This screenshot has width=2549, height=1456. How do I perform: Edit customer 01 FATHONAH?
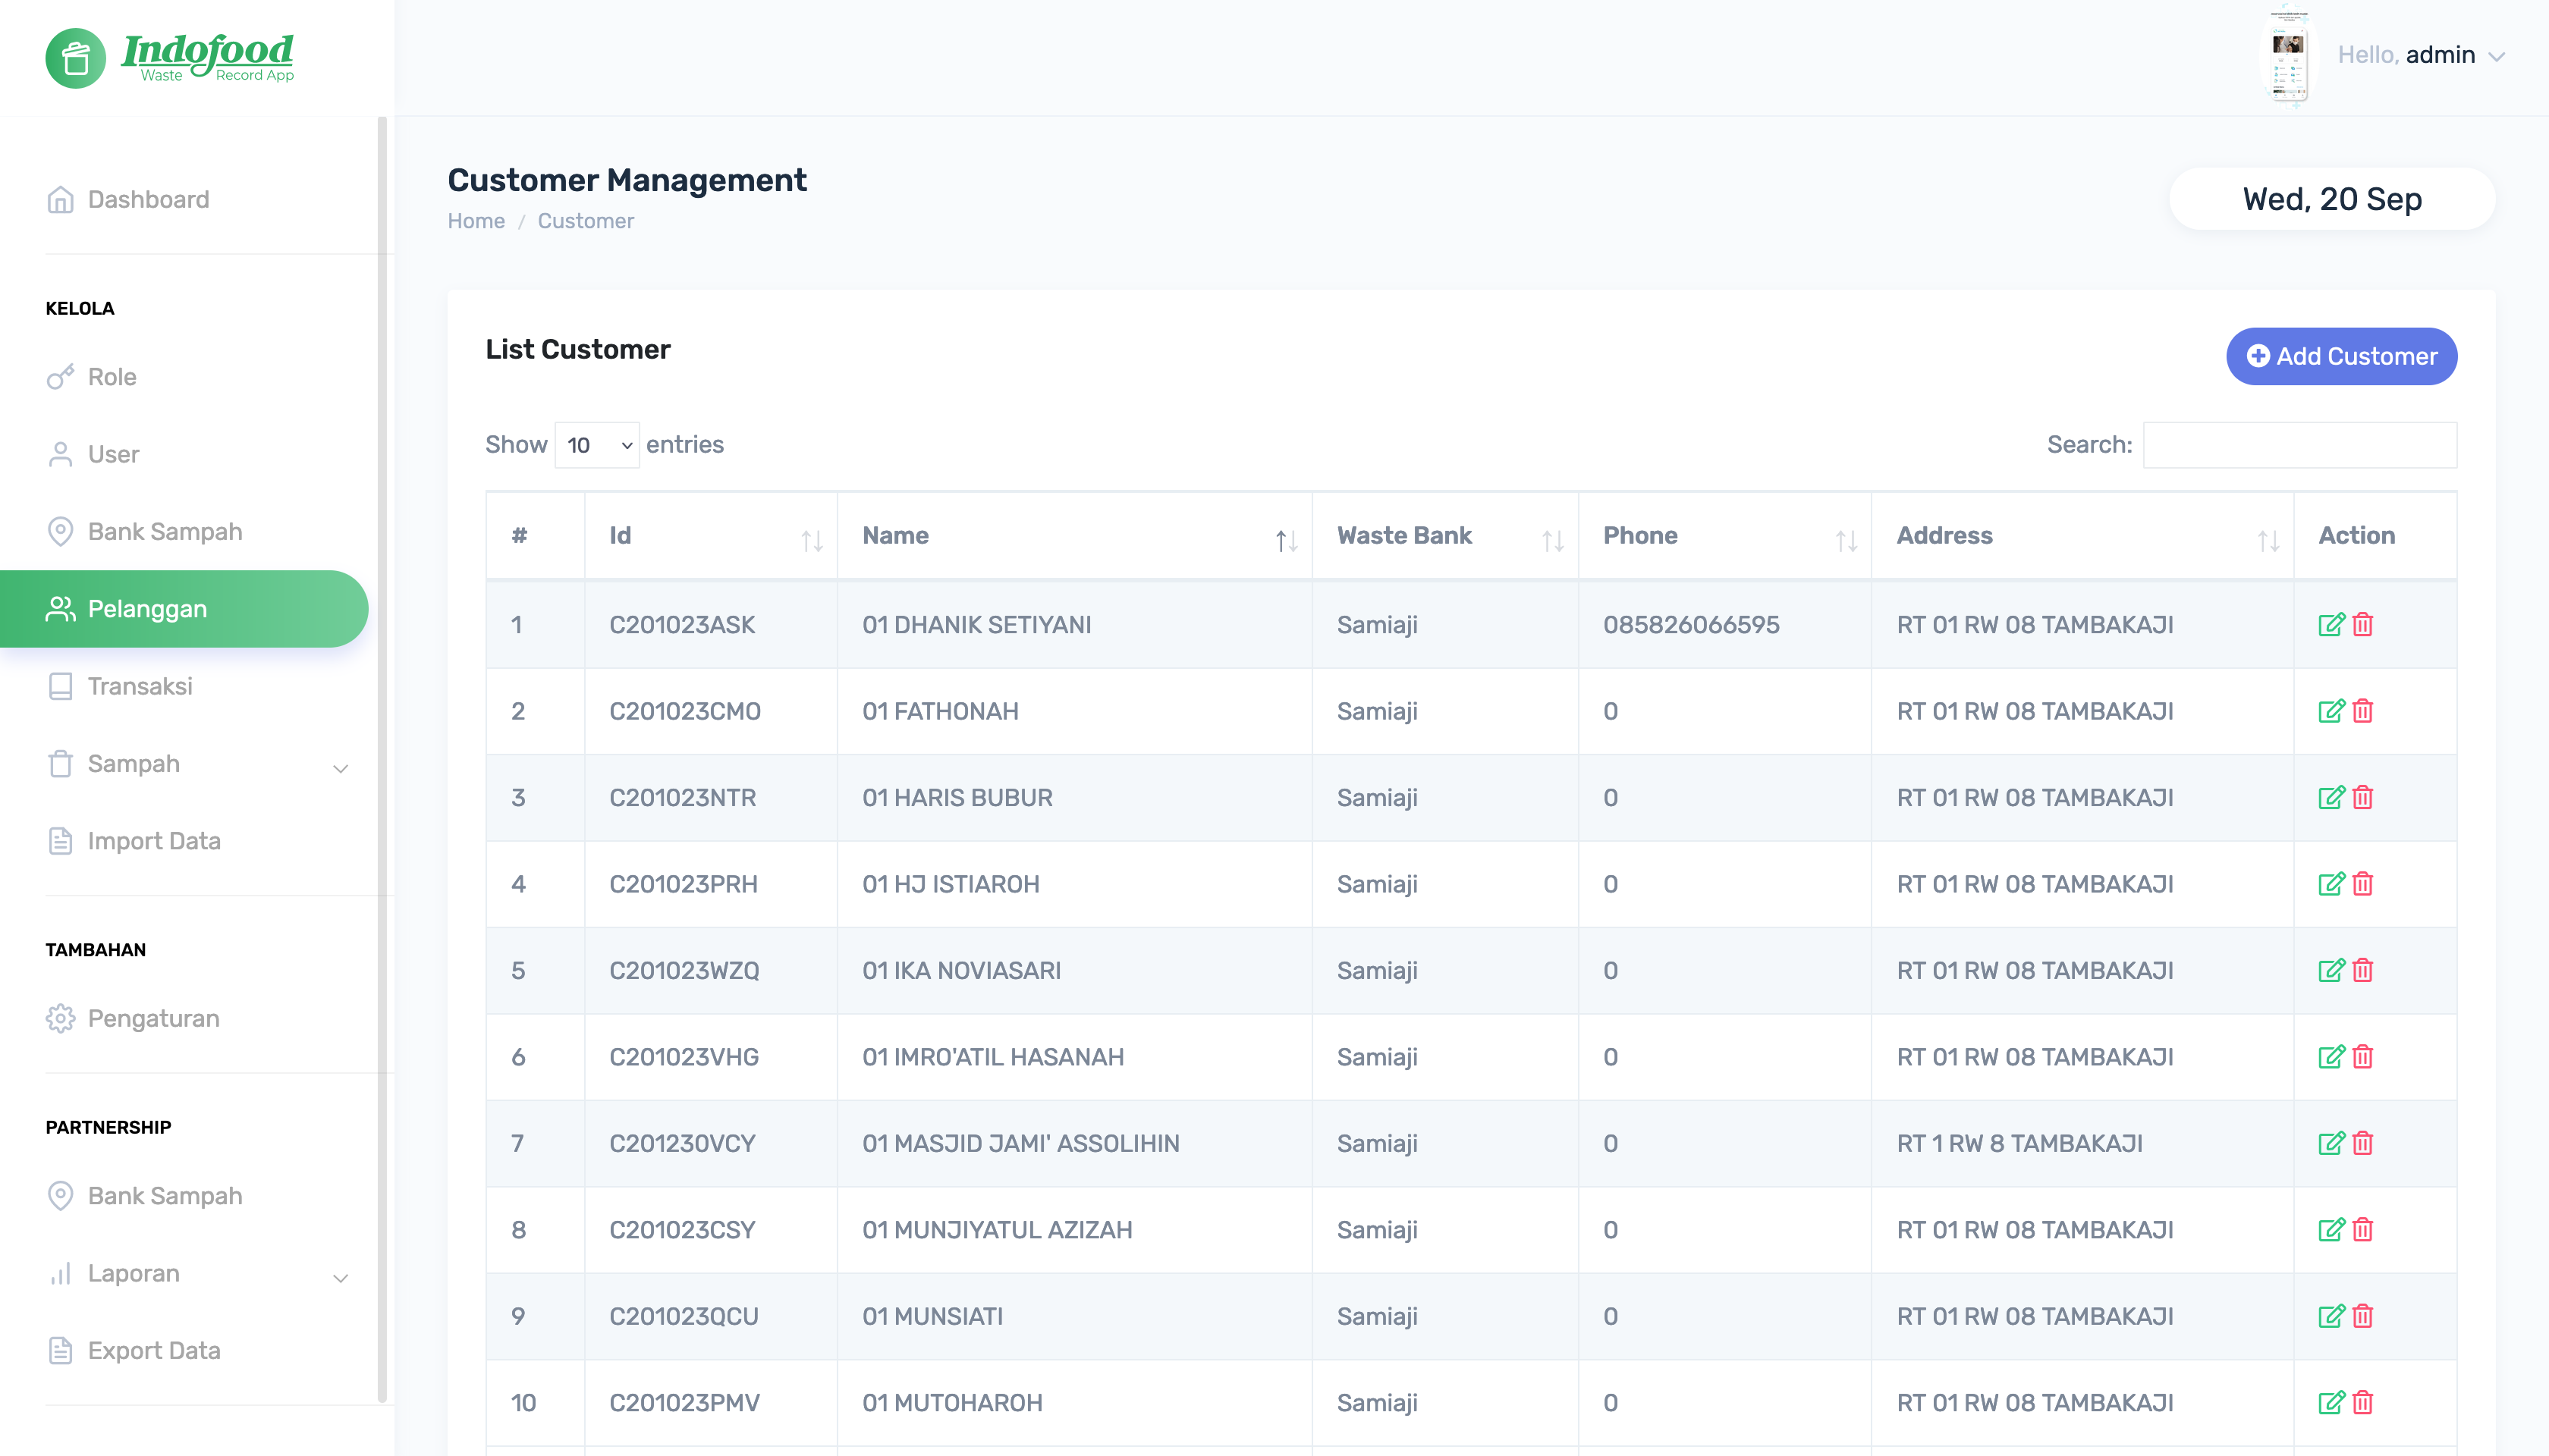tap(2331, 711)
